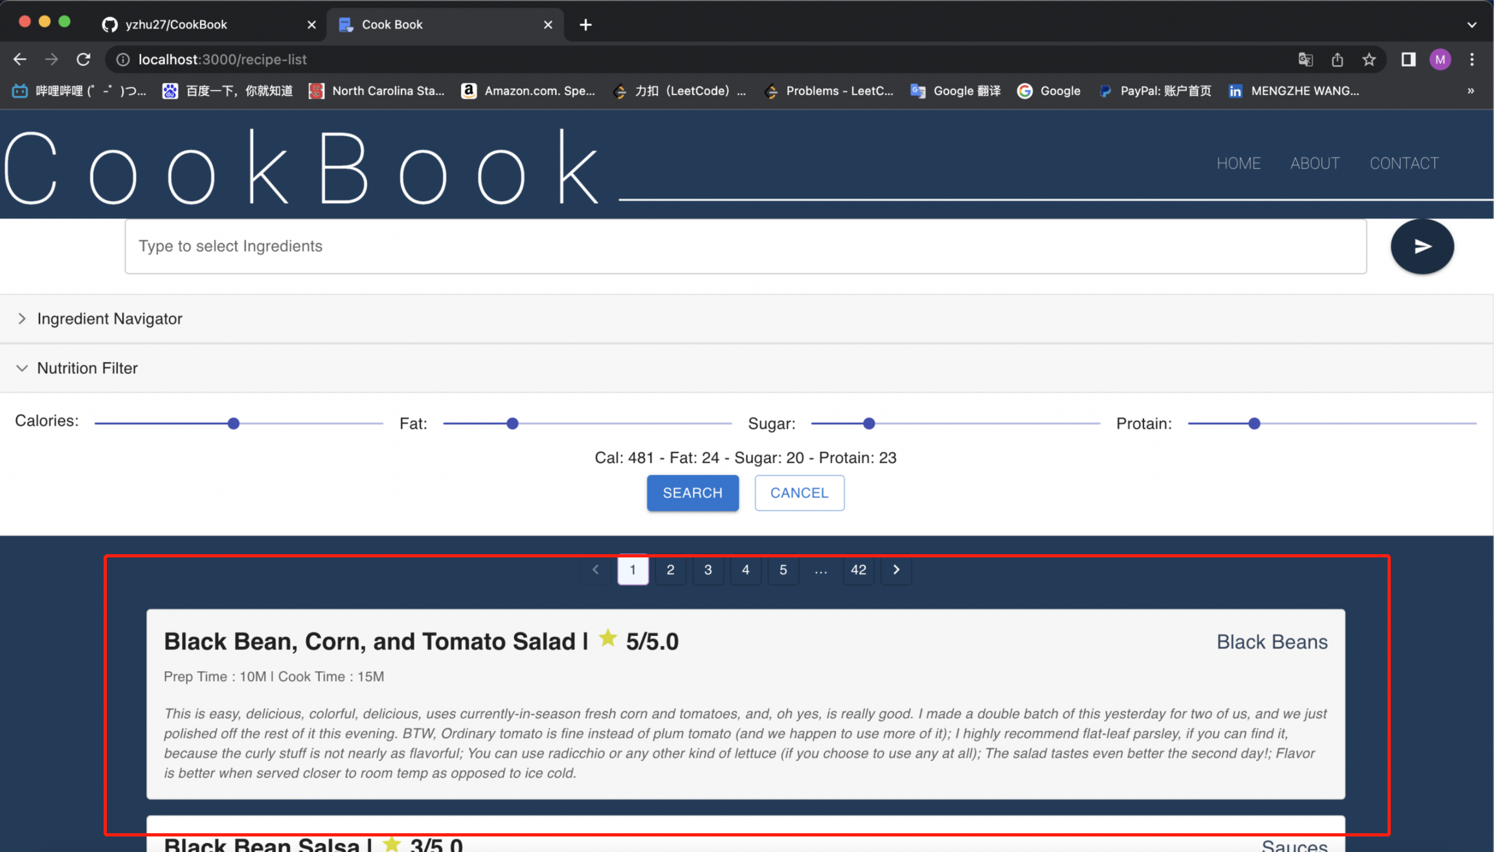Open browser share icon
1495x852 pixels.
pos(1337,60)
